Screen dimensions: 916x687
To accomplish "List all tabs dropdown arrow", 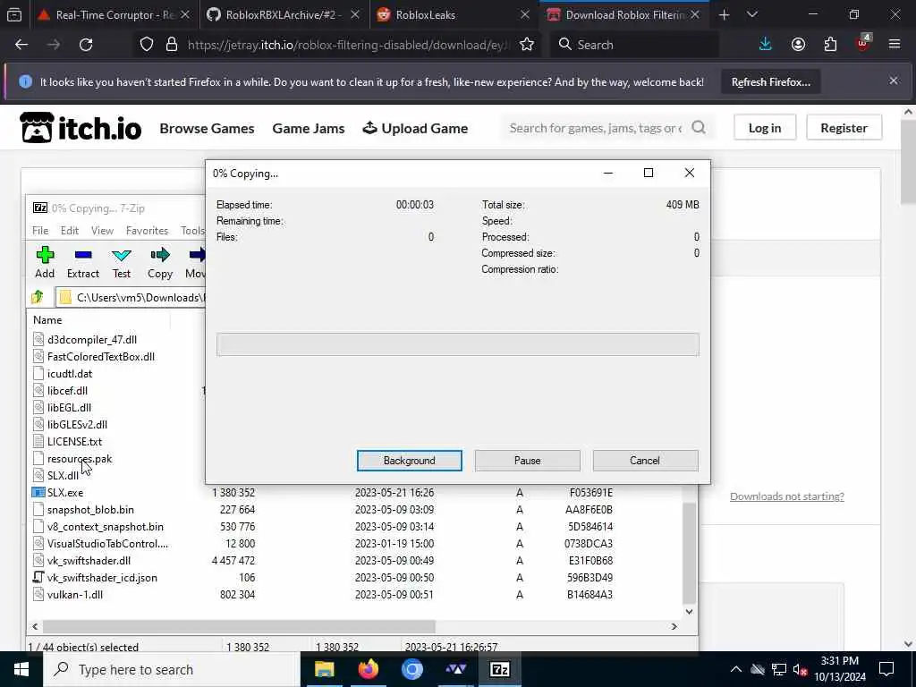I will (x=751, y=14).
